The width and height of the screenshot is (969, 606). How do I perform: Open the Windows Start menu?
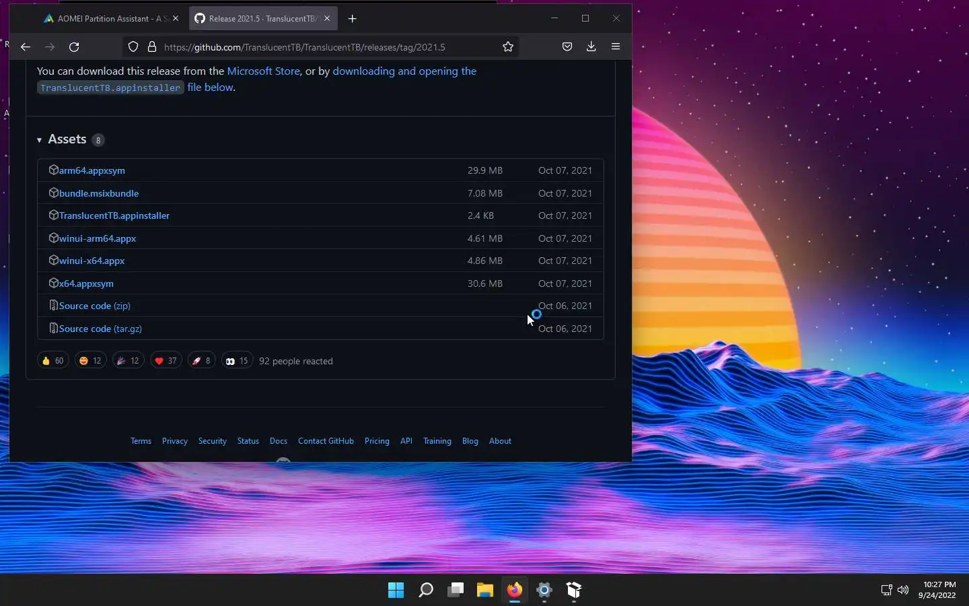tap(396, 591)
